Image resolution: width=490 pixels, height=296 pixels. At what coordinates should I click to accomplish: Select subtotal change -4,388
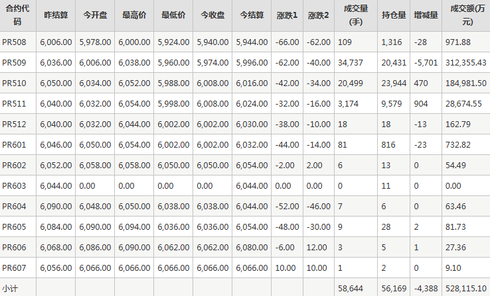426,289
